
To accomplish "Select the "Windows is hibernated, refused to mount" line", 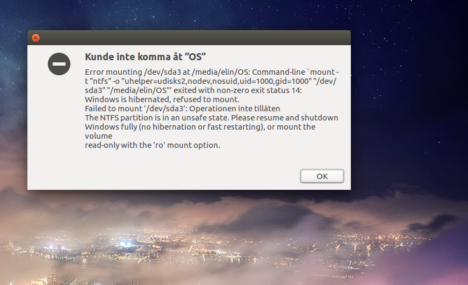I will pos(162,99).
